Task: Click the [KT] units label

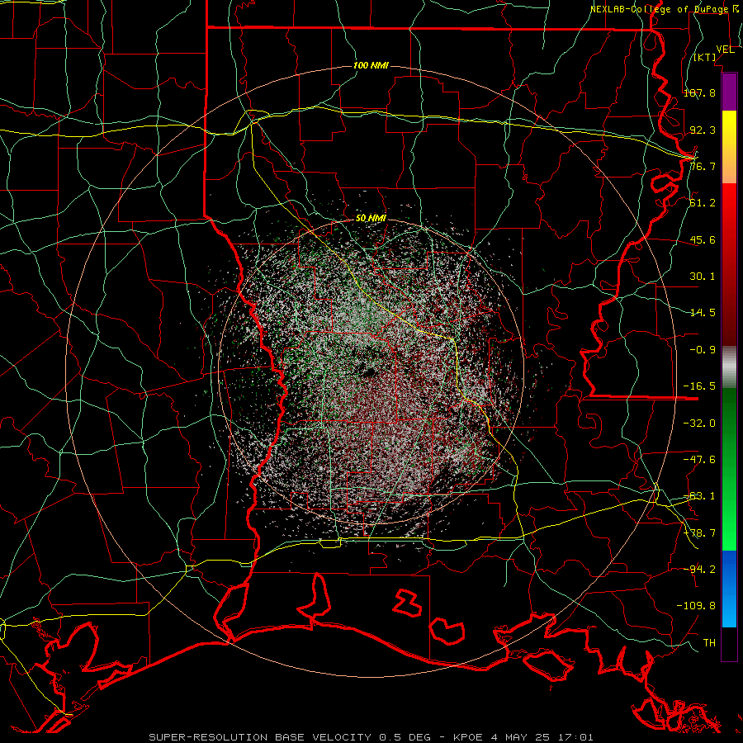Action: (705, 57)
